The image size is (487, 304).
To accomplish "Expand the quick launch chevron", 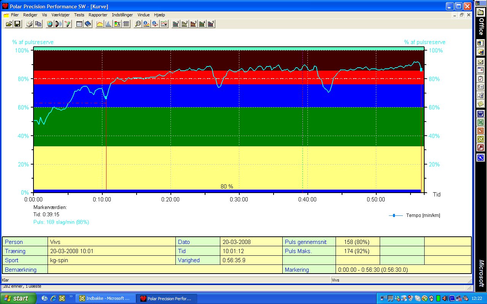I will [70, 296].
